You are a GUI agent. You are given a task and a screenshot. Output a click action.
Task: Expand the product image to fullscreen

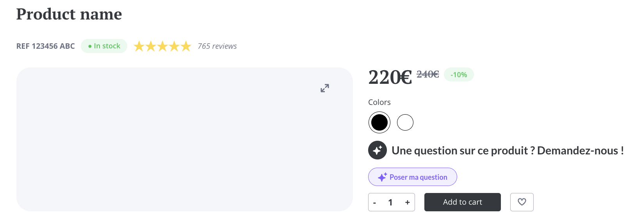click(x=325, y=88)
